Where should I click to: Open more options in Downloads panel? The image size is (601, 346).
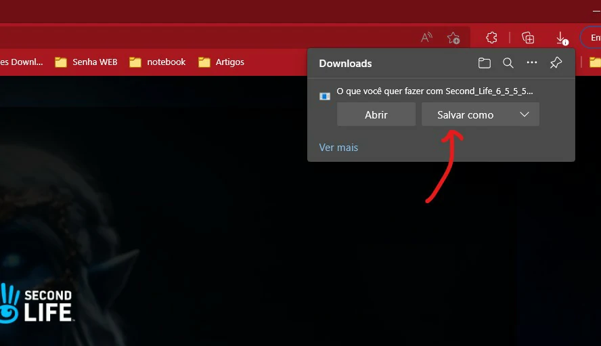coord(531,62)
